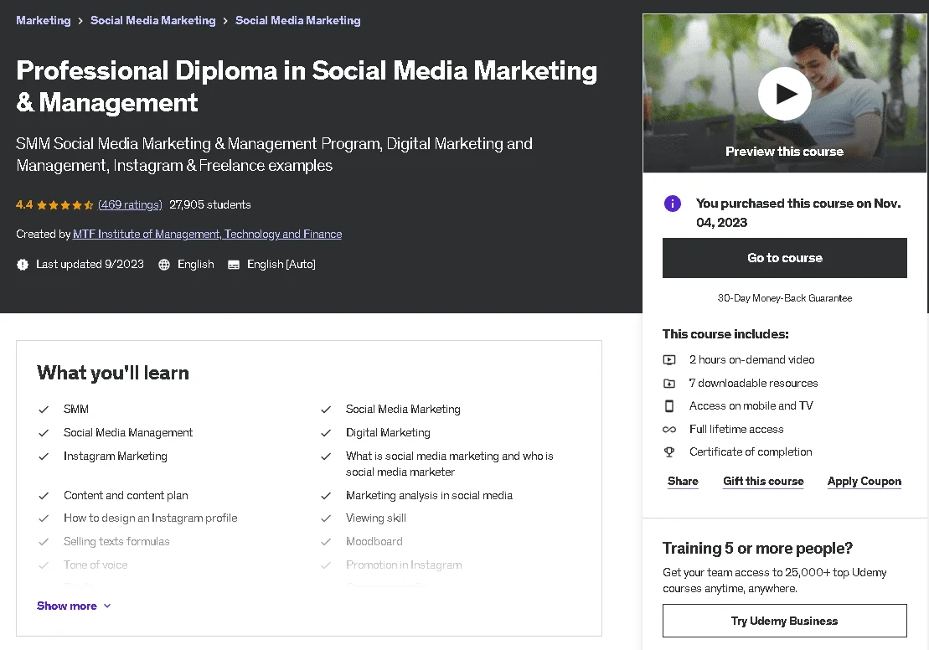Screen dimensions: 929x650
Task: Click the trophy certificate icon
Action: point(669,452)
